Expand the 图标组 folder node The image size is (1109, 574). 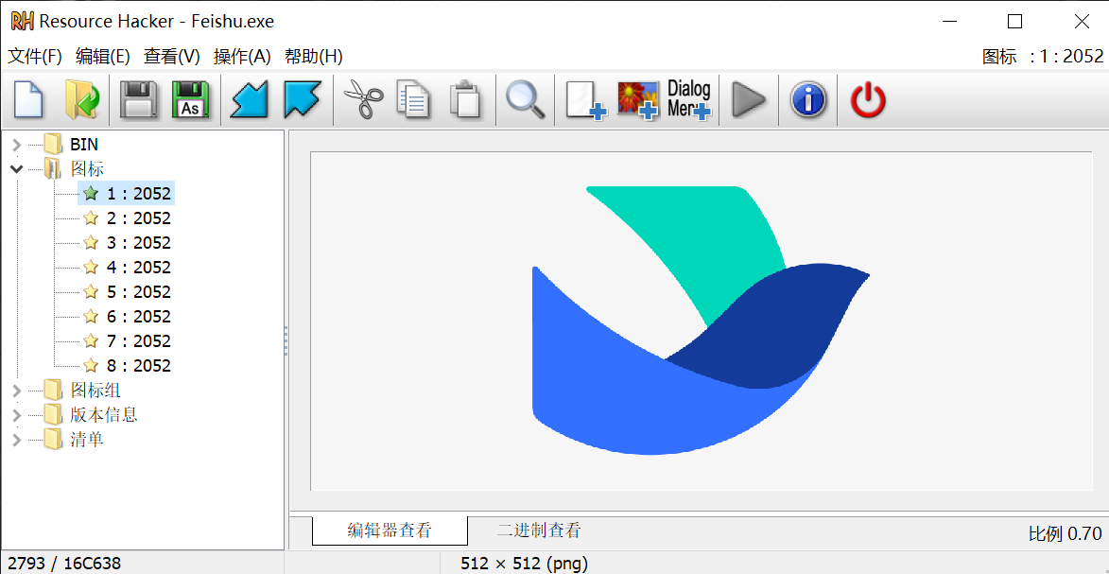click(x=17, y=390)
